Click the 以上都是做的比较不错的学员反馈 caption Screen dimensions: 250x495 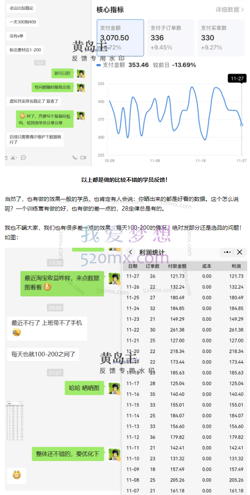125,180
